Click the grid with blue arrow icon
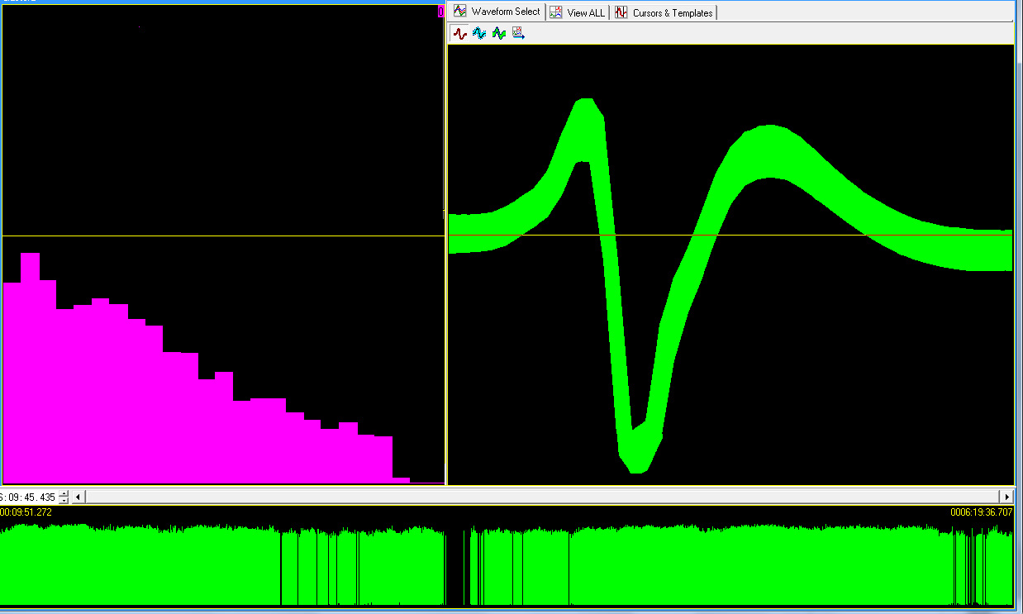Screen dimensions: 1023x614 tap(518, 34)
